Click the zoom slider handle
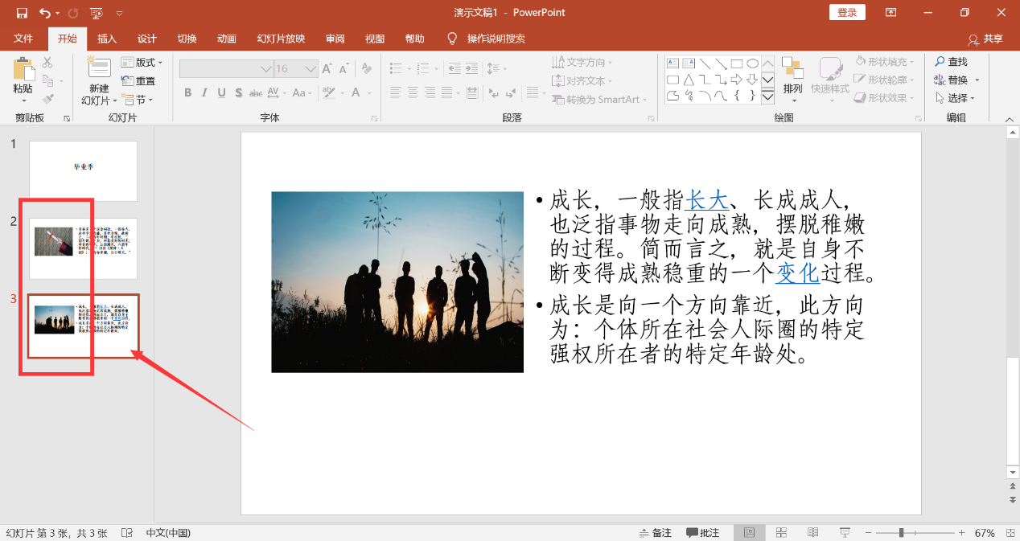This screenshot has width=1020, height=541. tap(902, 533)
